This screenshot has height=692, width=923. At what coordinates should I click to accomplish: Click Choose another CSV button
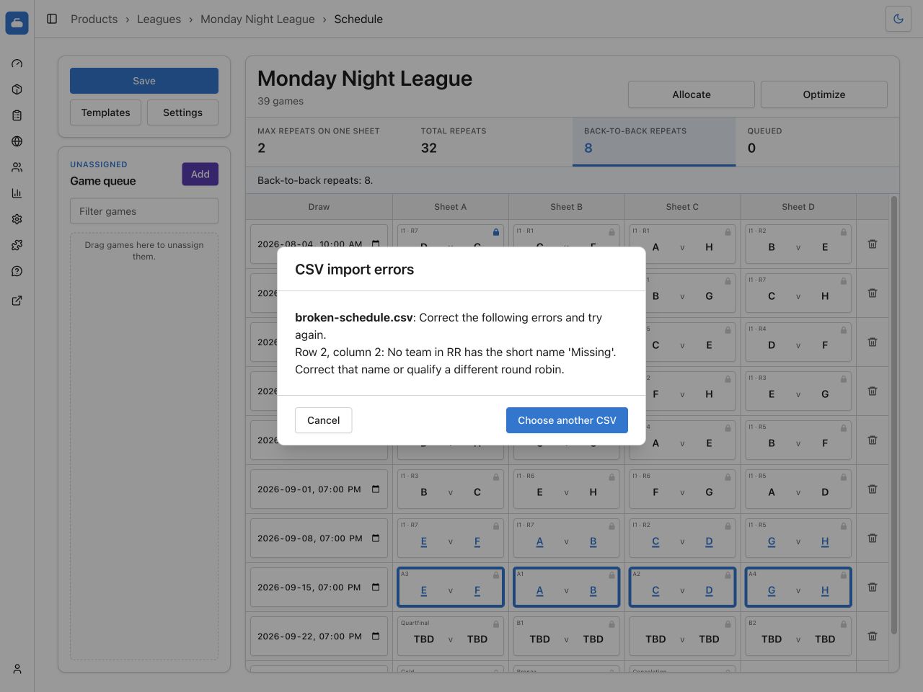[567, 420]
